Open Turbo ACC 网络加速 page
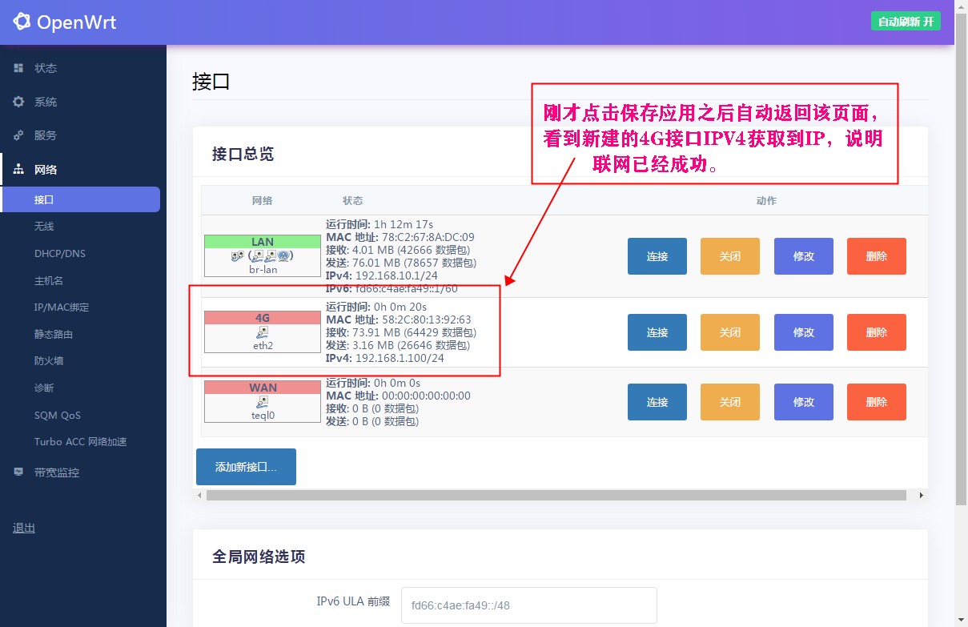This screenshot has width=968, height=627. pos(81,442)
